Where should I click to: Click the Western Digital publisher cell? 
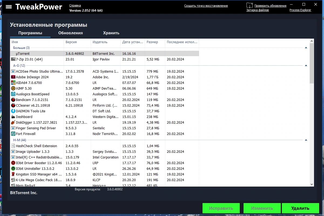click(106, 117)
